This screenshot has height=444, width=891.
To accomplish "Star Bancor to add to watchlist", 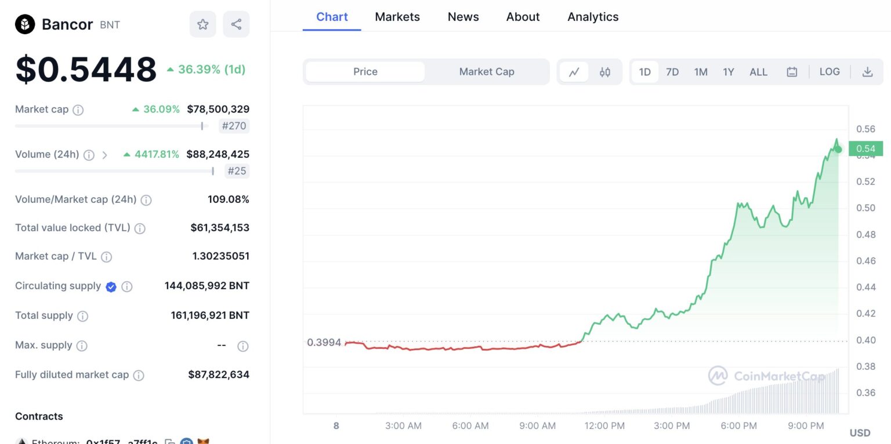I will click(x=202, y=24).
